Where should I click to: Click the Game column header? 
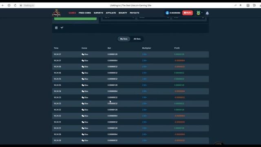tap(84, 48)
